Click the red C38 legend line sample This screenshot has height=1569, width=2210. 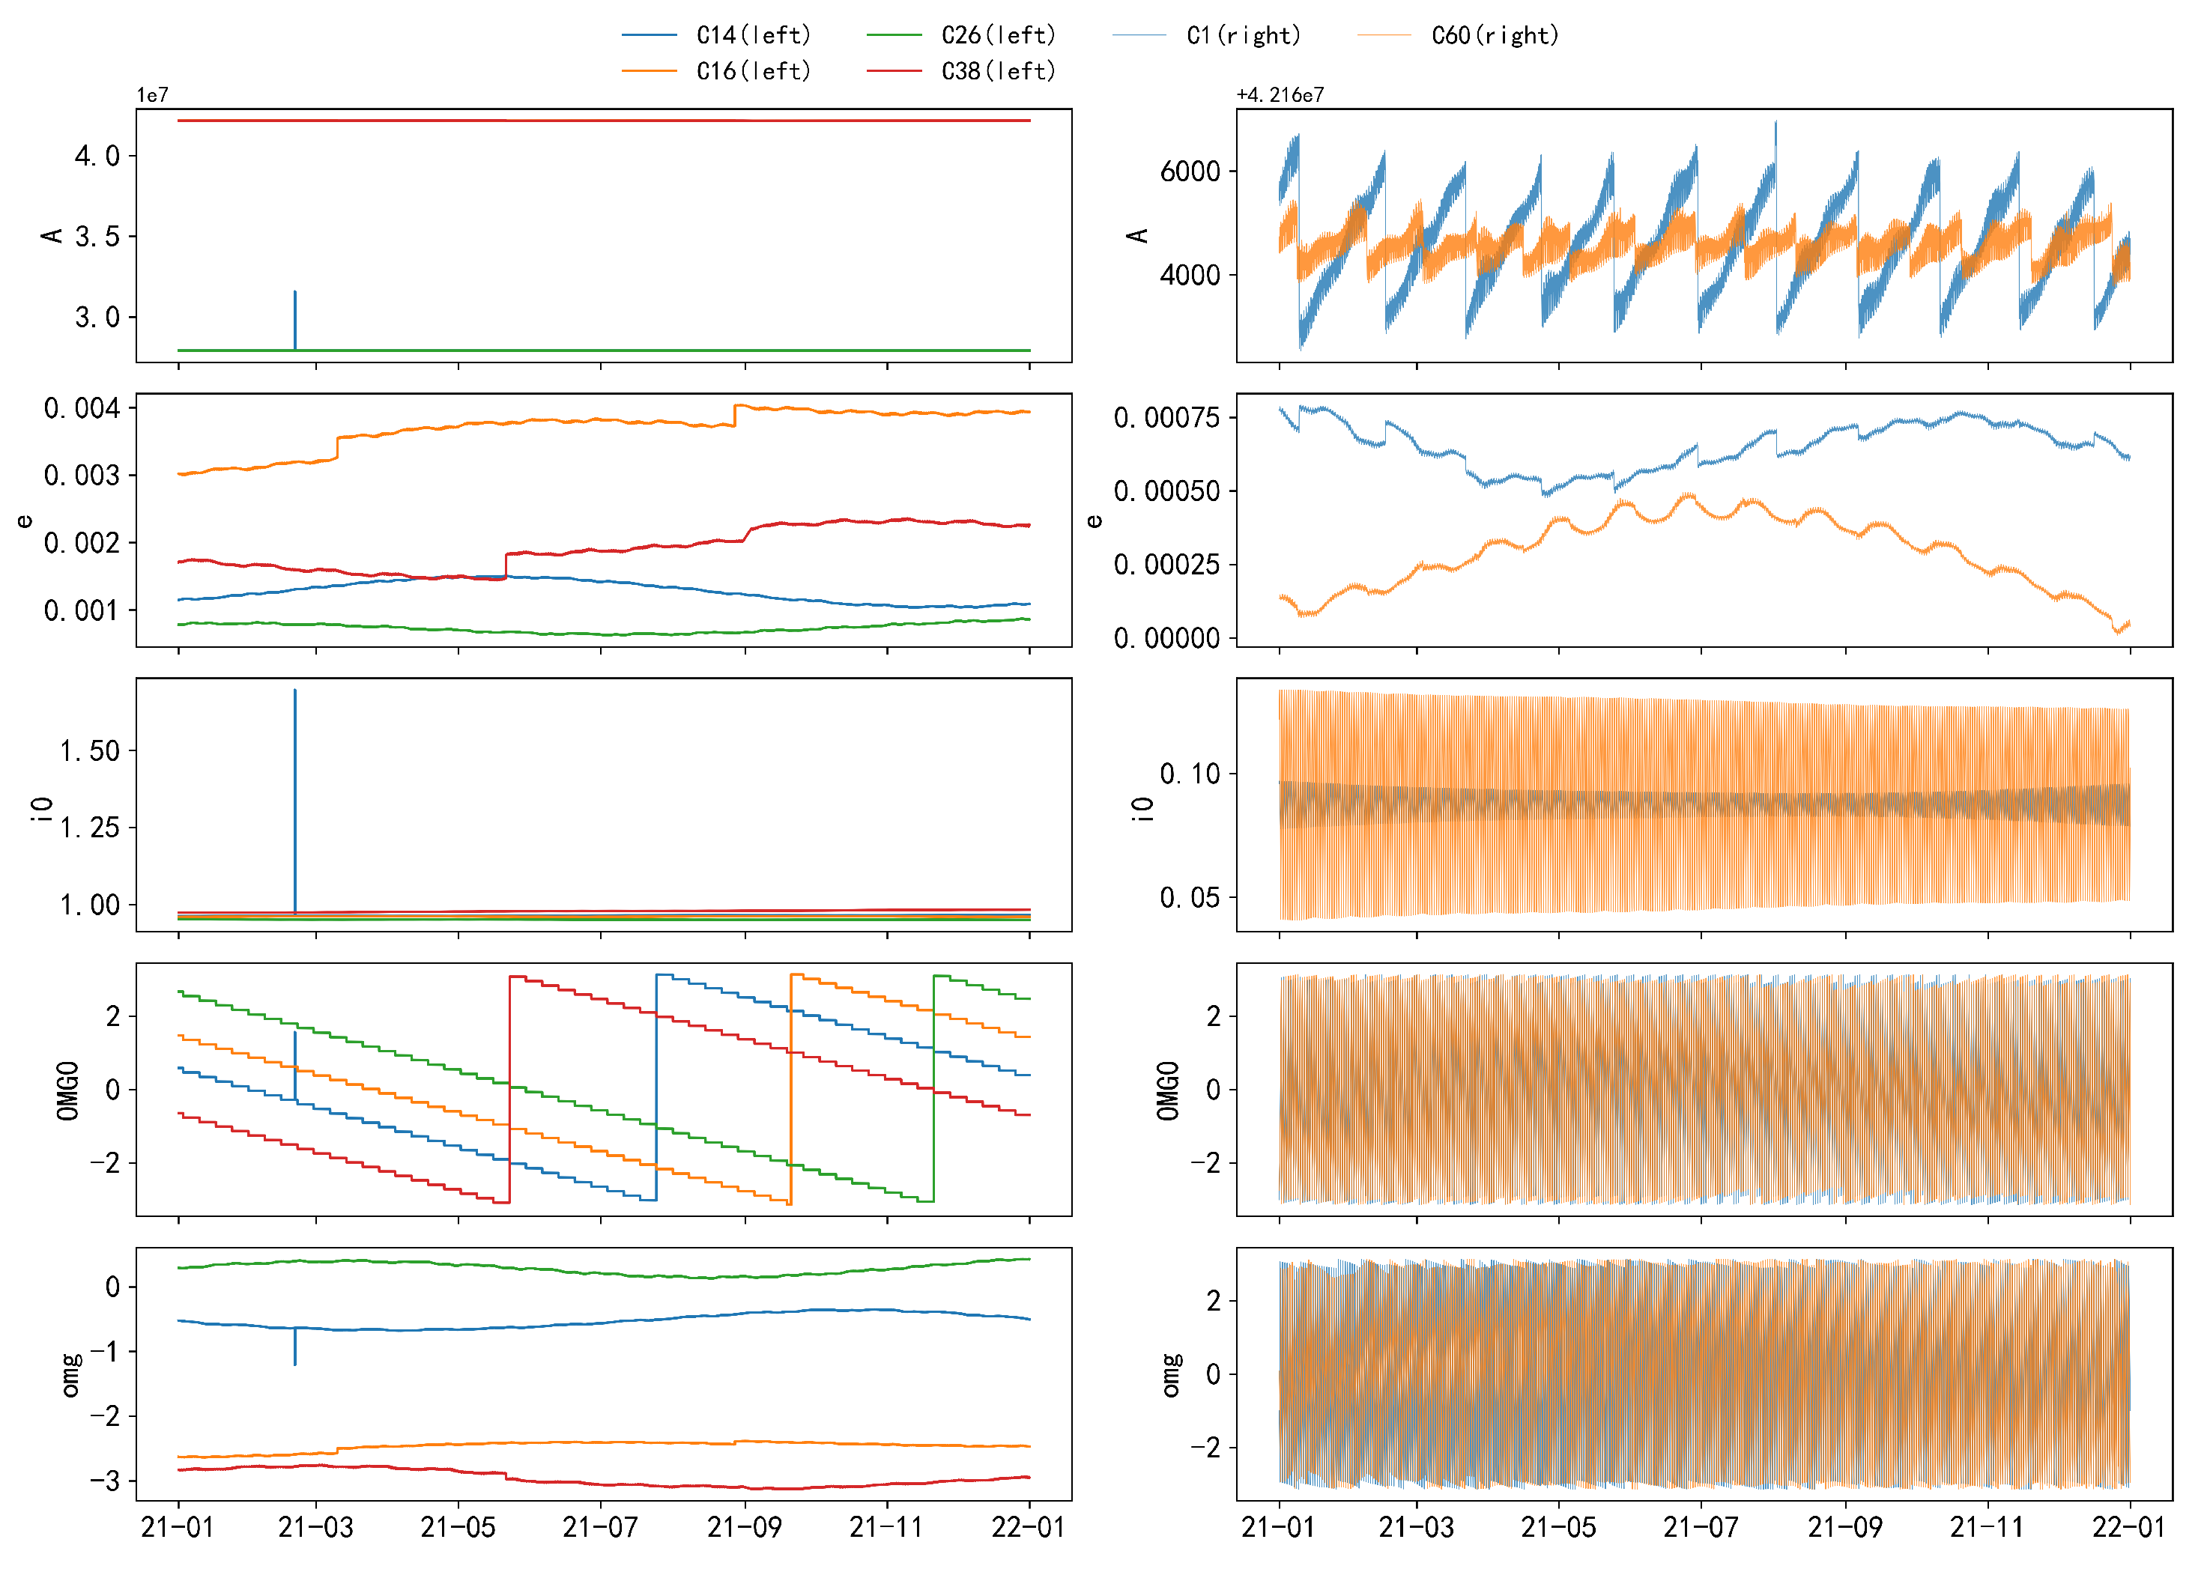(894, 71)
